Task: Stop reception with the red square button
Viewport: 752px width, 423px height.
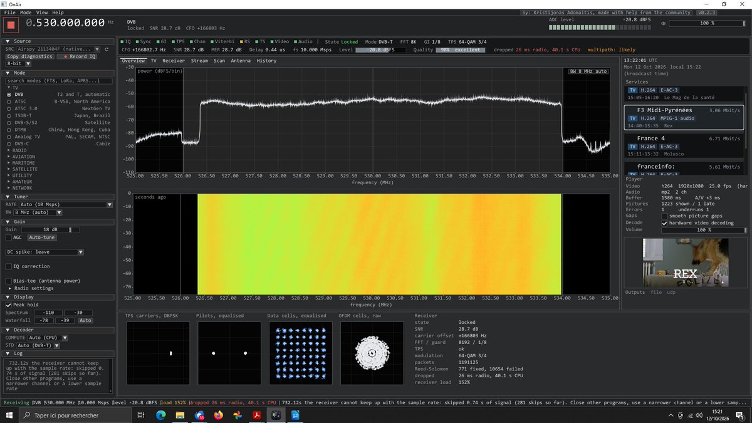Action: pyautogui.click(x=11, y=25)
